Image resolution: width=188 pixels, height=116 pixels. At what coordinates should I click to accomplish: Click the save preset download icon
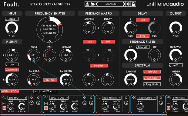pyautogui.click(x=87, y=4)
